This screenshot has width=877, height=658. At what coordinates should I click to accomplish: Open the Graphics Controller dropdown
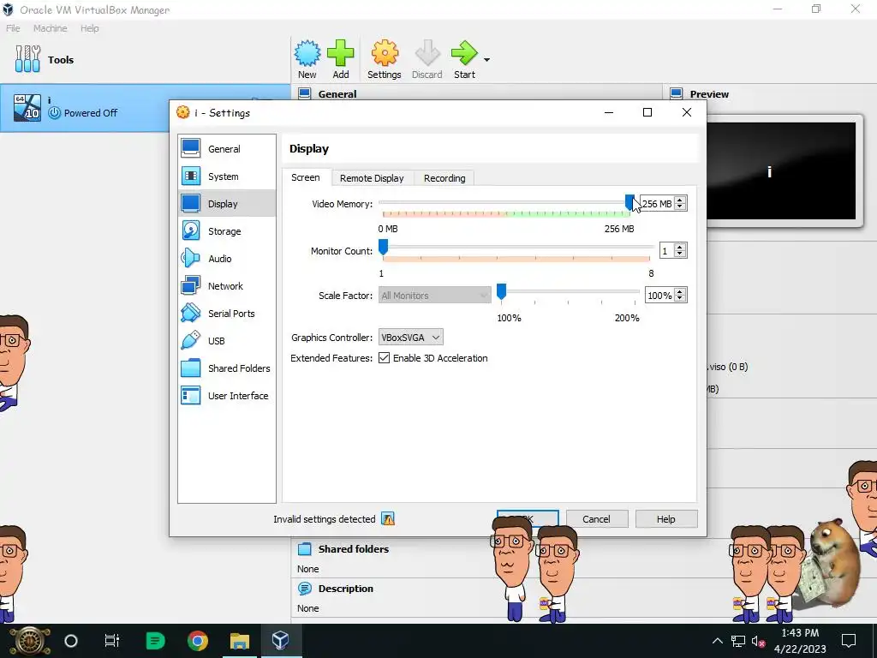click(x=410, y=338)
